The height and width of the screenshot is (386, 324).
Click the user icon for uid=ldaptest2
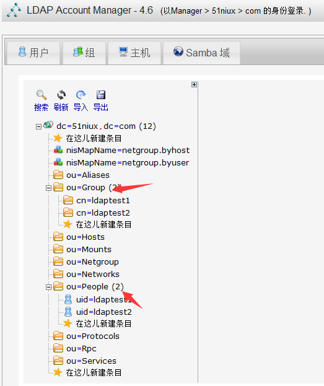pos(68,312)
